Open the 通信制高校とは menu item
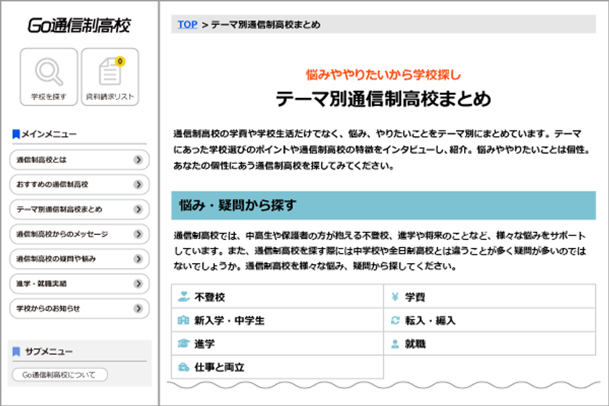This screenshot has width=609, height=406. (79, 159)
